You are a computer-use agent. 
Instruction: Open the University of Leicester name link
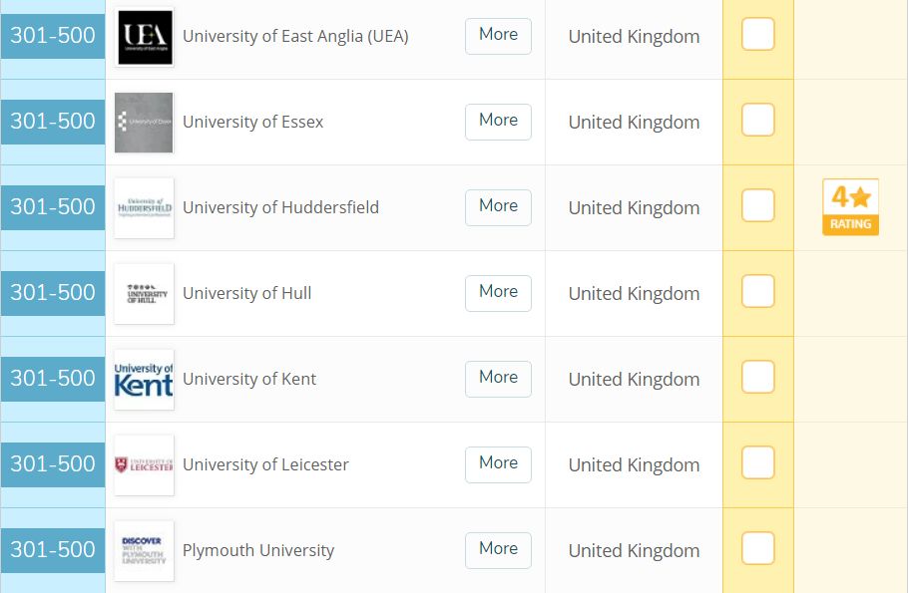pyautogui.click(x=265, y=464)
